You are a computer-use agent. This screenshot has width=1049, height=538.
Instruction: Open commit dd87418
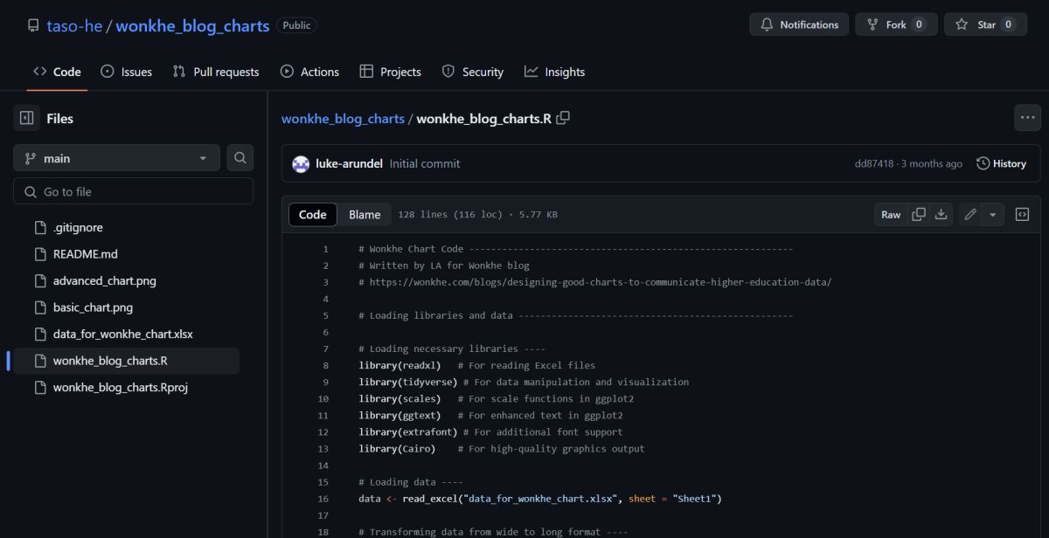pyautogui.click(x=874, y=163)
